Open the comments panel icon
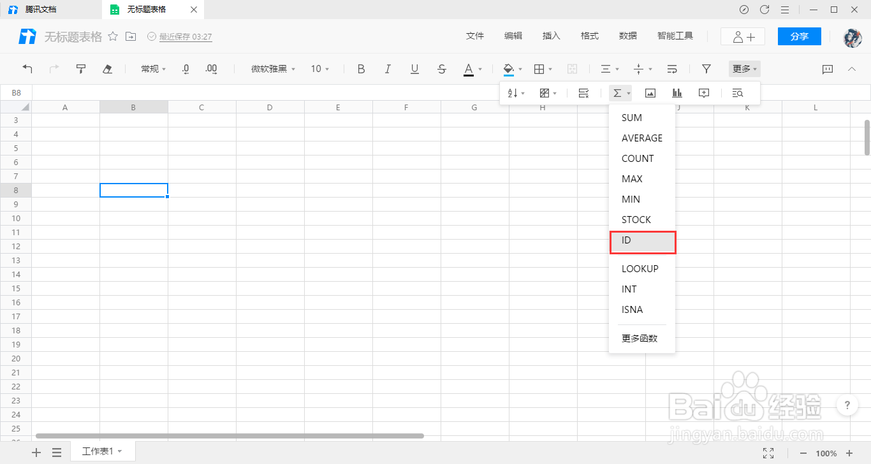 (x=828, y=69)
